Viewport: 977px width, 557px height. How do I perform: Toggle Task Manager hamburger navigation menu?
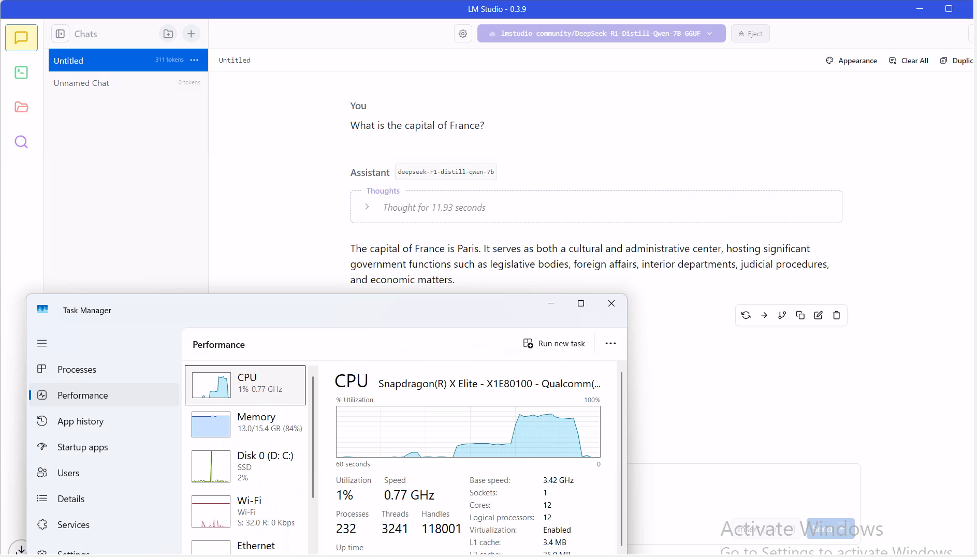pos(42,343)
